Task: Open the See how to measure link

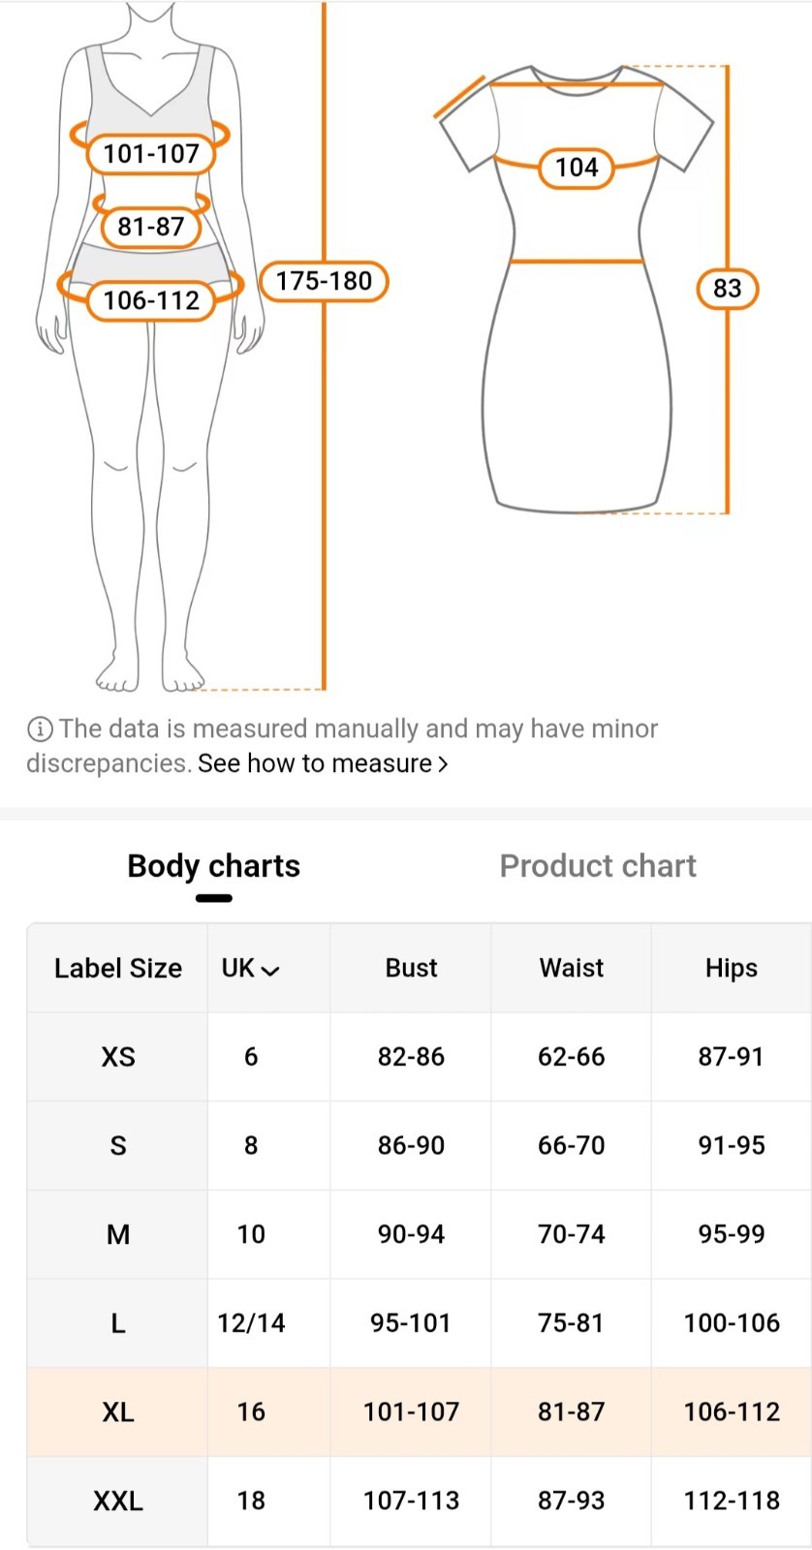Action: [314, 763]
